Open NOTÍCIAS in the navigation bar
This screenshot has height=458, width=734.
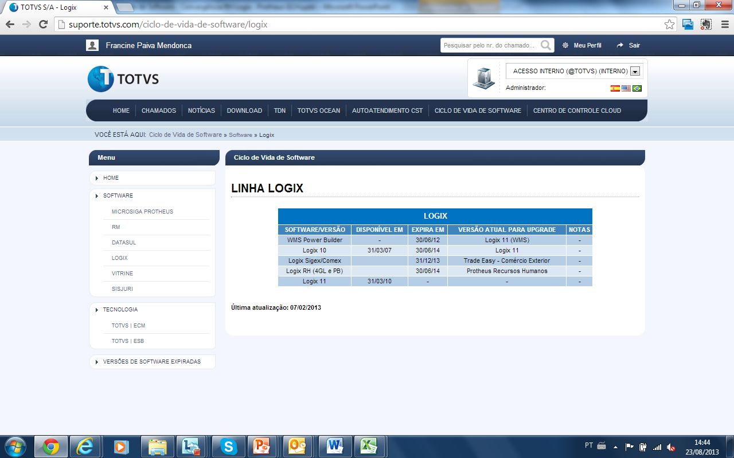point(201,110)
